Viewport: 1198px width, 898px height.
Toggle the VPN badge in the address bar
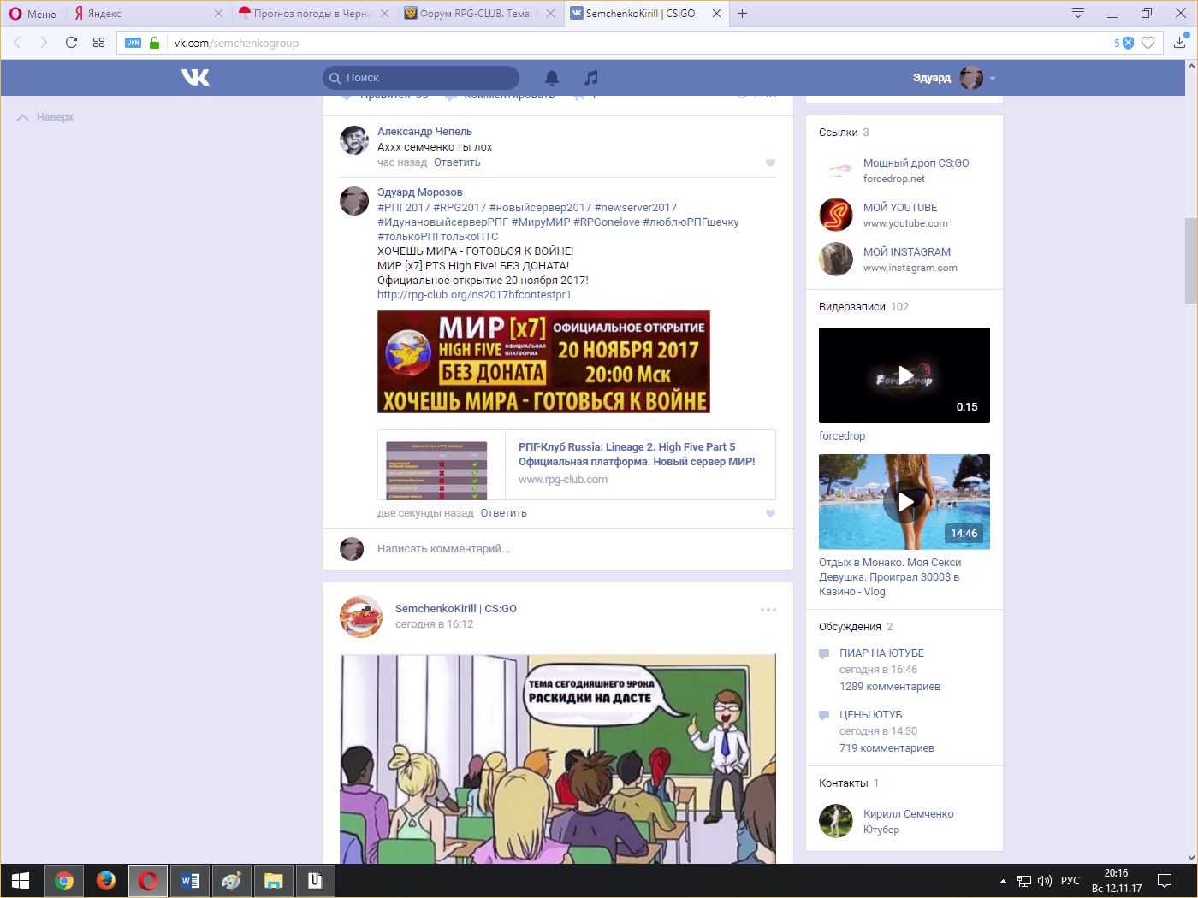(x=133, y=43)
